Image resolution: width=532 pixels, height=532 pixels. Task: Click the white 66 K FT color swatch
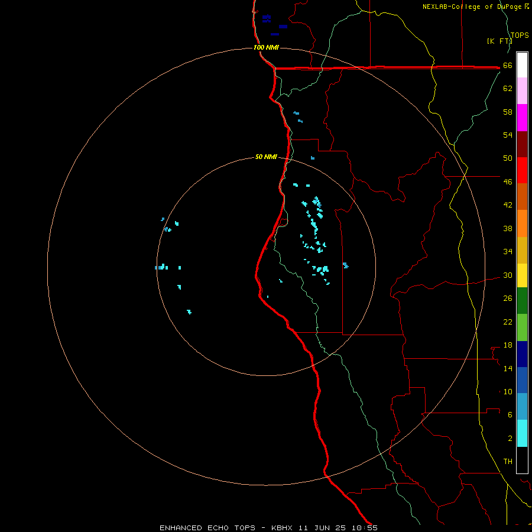click(522, 65)
